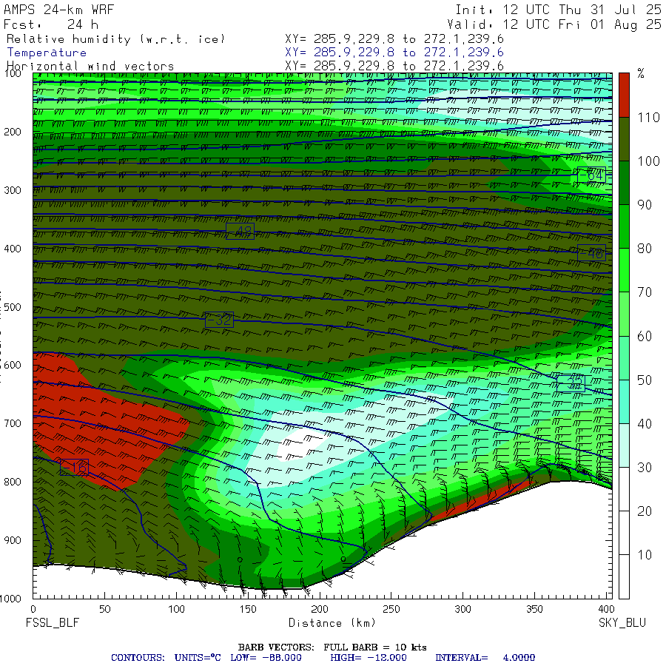Click the "SKY_BLU" end station label

coord(622,622)
